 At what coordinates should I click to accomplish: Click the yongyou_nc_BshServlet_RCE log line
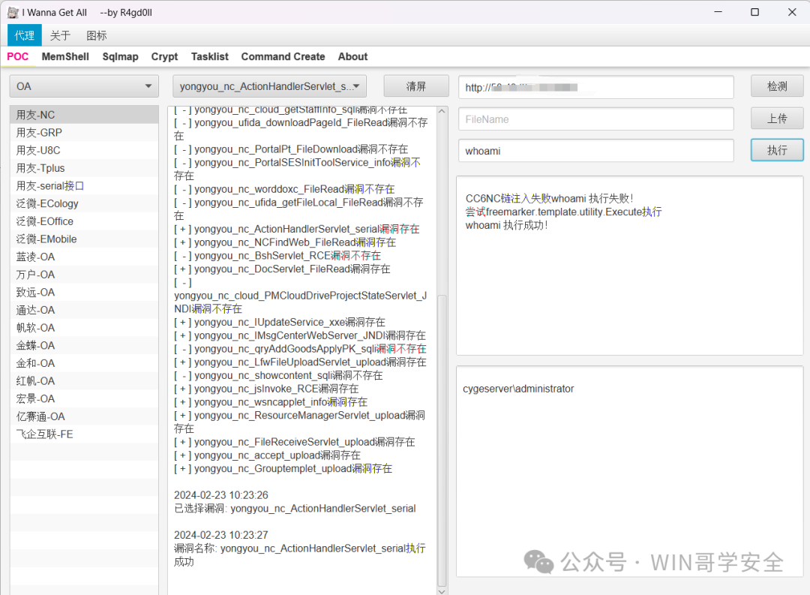277,256
